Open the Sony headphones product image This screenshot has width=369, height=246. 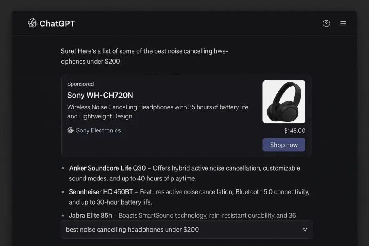284,102
